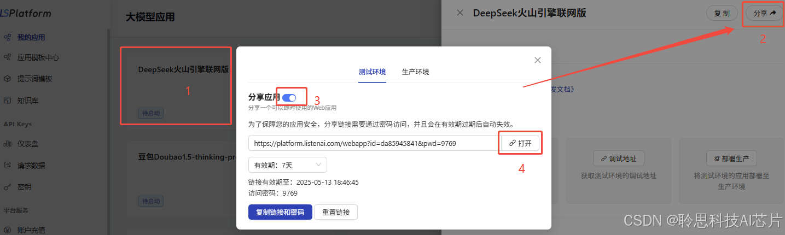
Task: Click the 大模型应用 page heading
Action: point(150,17)
